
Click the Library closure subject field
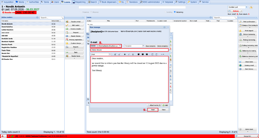pyautogui.click(x=129, y=50)
